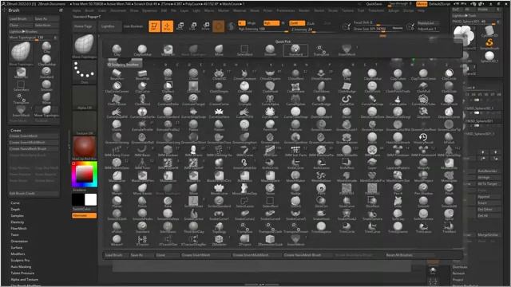Pick the HistoryRecall brush icon
This screenshot has width=511, height=287.
click(x=423, y=138)
